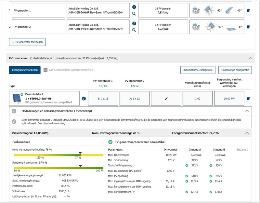Click info icon next to STP10.0-3AV-40 inverter

[84, 99]
